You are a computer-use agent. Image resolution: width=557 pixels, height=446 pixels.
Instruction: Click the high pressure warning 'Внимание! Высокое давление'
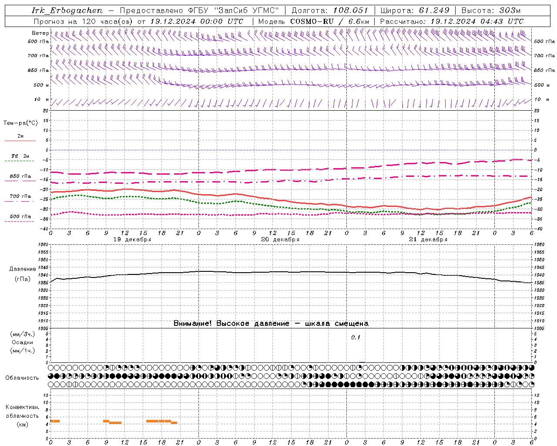point(231,324)
